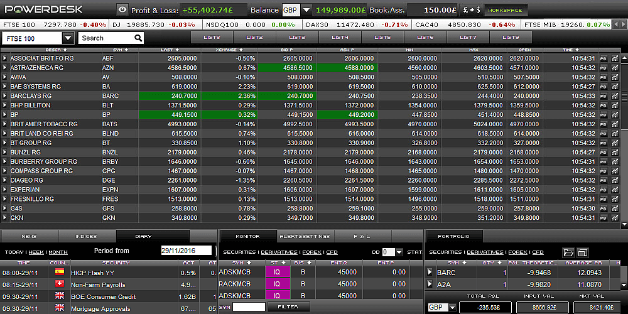Viewport: 628px width, 314px height.
Task: Open the chart icon for G4S
Action: click(x=615, y=208)
